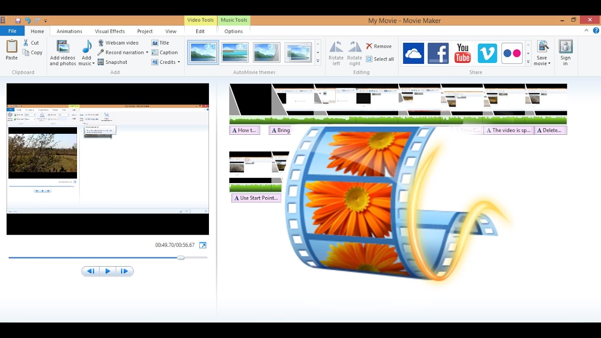Expand the AutoMovie themes gallery
The image size is (601, 338).
[x=318, y=61]
